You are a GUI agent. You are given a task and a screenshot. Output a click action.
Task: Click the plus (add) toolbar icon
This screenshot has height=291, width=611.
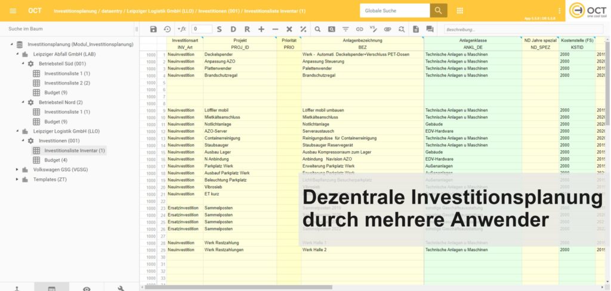click(x=261, y=29)
